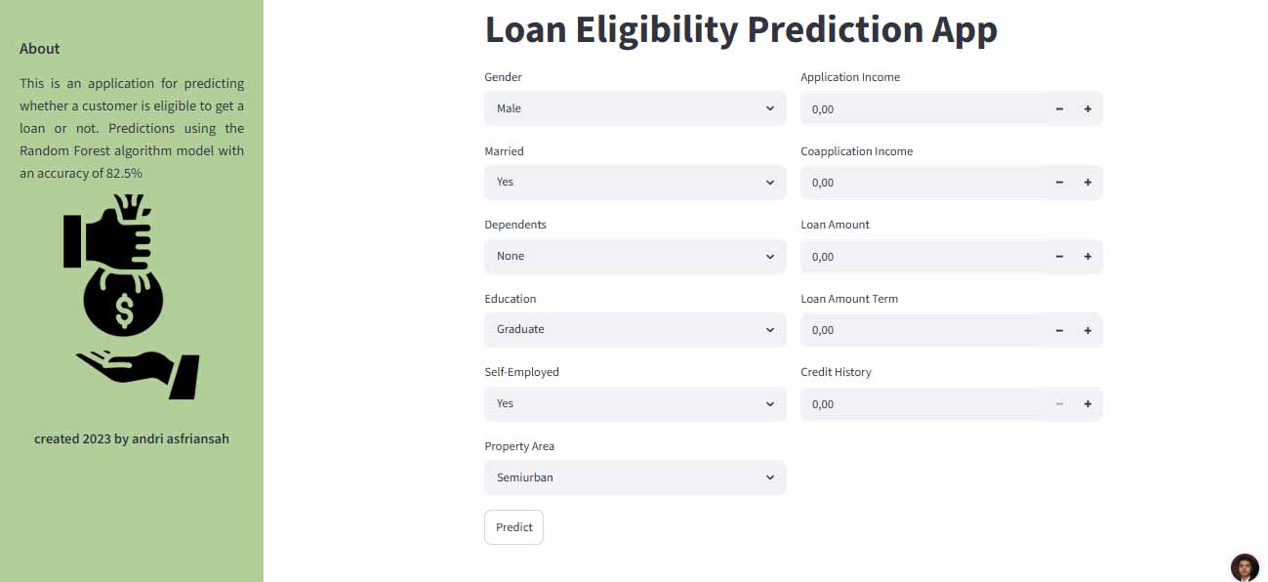Focus the Loan Amount input field
The width and height of the screenshot is (1268, 582).
tap(922, 257)
